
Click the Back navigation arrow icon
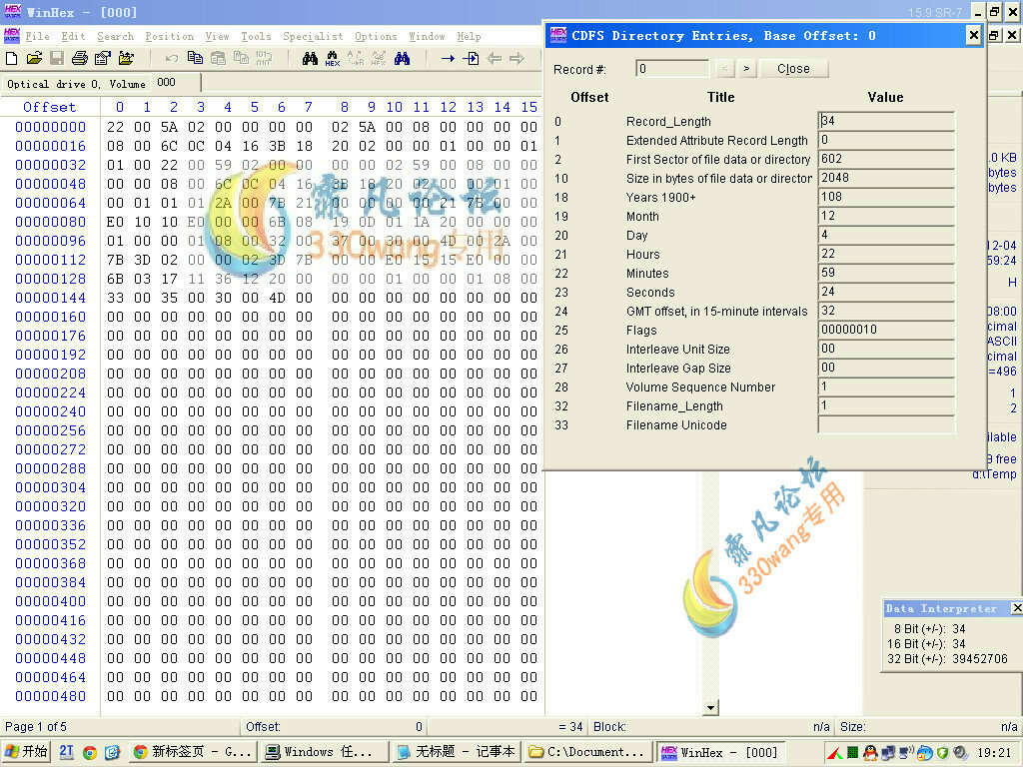coord(495,59)
